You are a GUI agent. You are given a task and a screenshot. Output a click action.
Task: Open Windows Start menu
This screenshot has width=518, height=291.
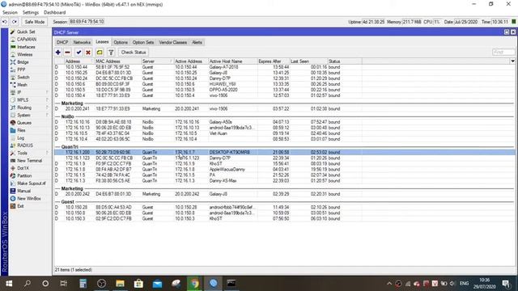(9, 284)
